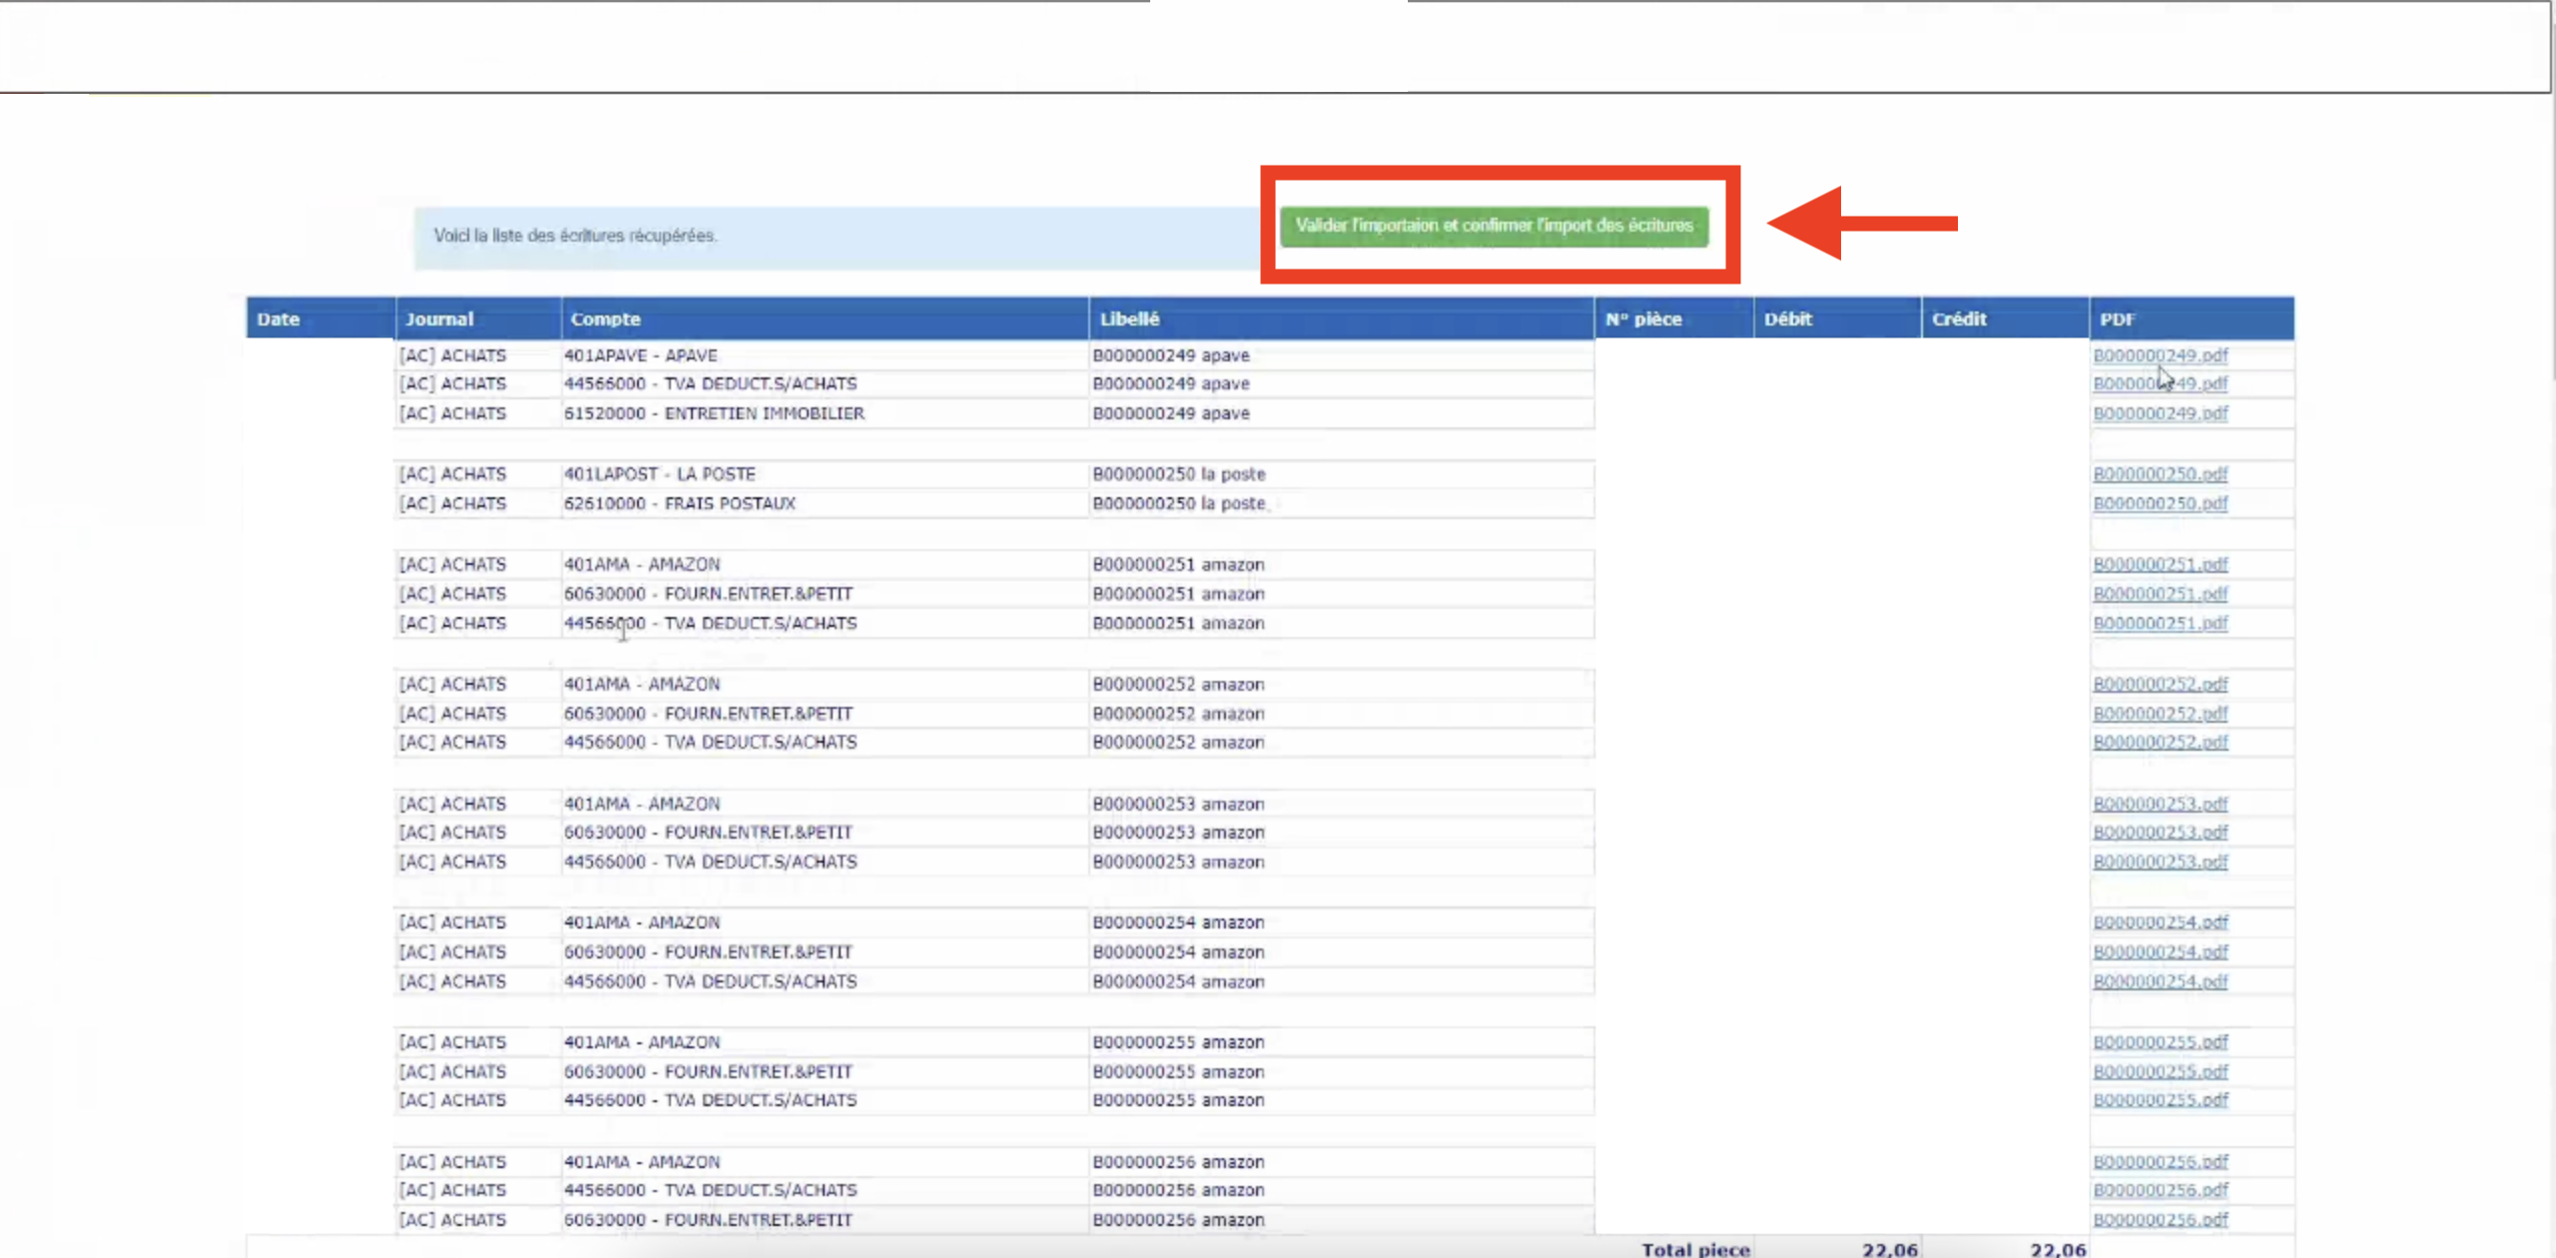Click 'B000000250 la poste' label in the FRAIS POSTAUX row
The image size is (2556, 1258).
coord(1179,503)
